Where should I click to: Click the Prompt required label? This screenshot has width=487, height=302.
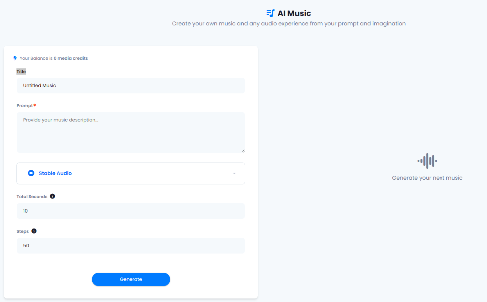tap(26, 105)
